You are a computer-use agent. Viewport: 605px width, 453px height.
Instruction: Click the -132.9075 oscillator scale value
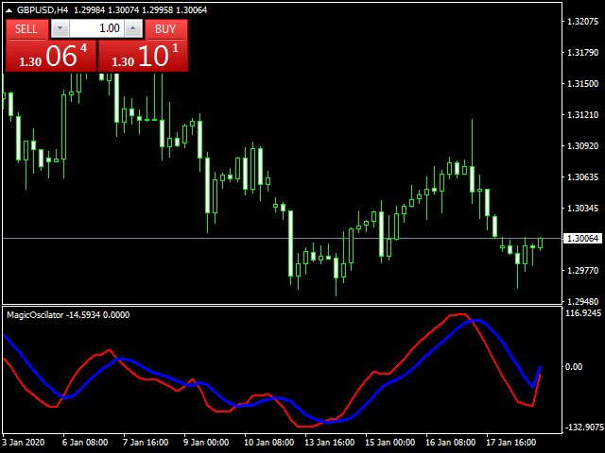click(x=584, y=428)
